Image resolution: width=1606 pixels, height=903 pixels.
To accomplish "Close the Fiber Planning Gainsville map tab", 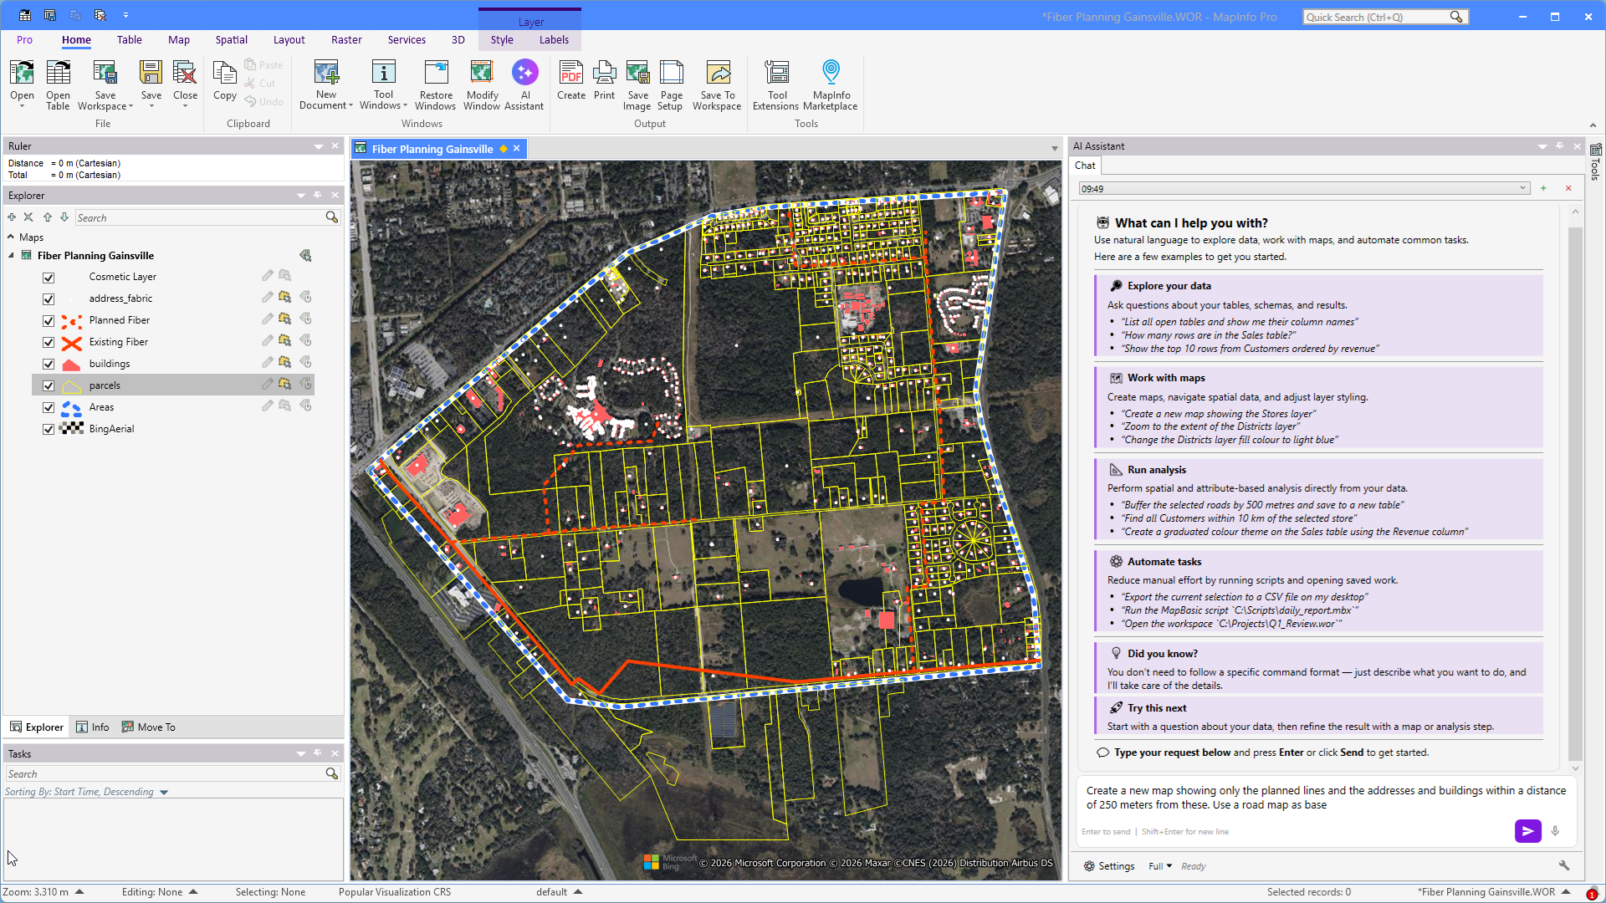I will pos(517,148).
